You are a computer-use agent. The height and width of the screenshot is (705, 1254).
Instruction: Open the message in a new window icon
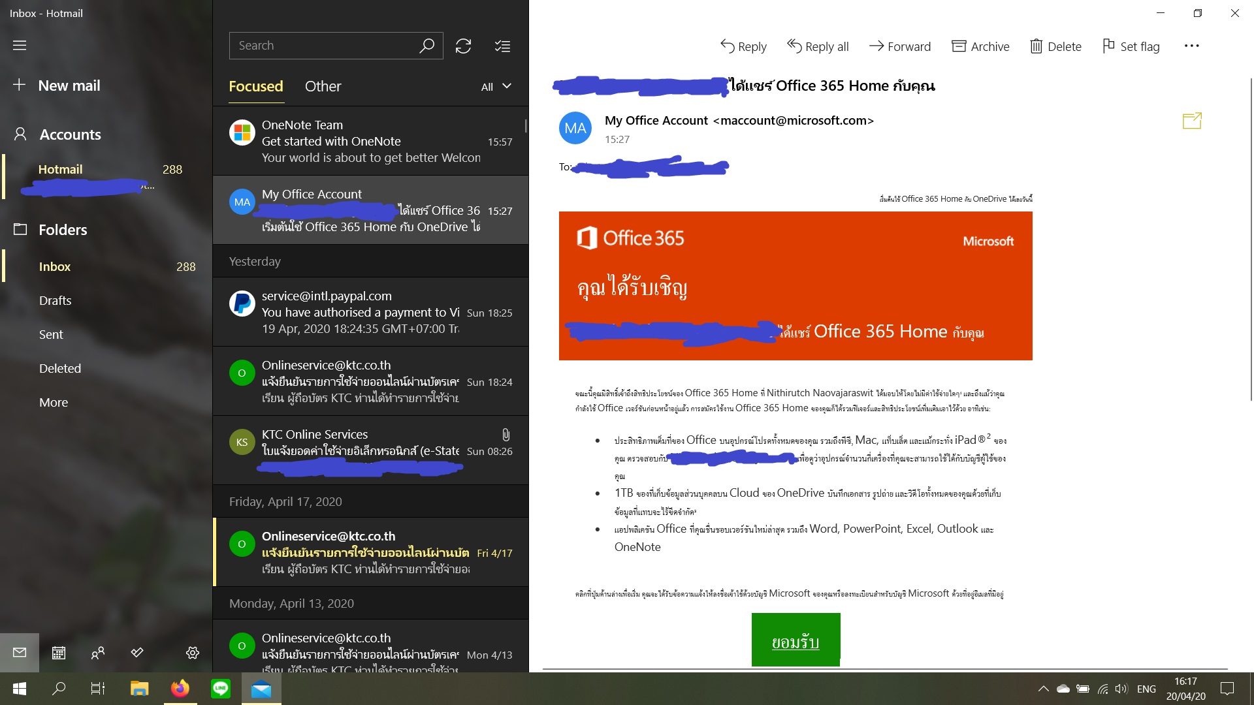[x=1192, y=120]
